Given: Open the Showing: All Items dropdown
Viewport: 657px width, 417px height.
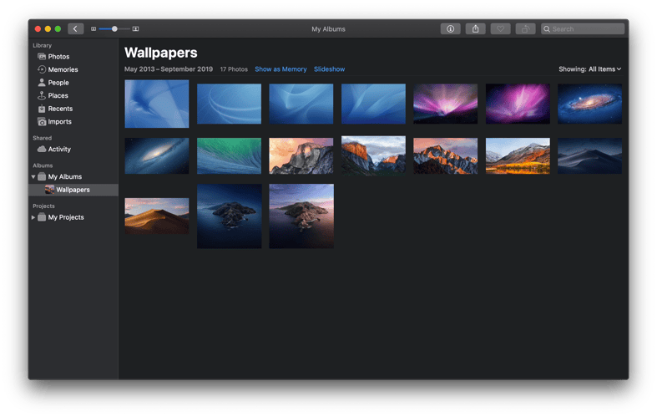Looking at the screenshot, I should pos(589,69).
